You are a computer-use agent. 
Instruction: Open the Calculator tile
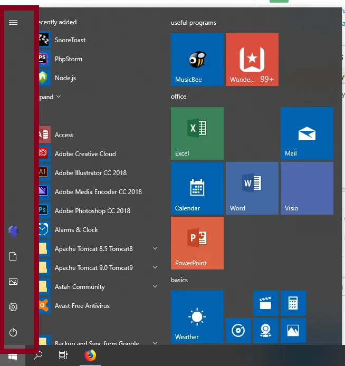tap(293, 303)
